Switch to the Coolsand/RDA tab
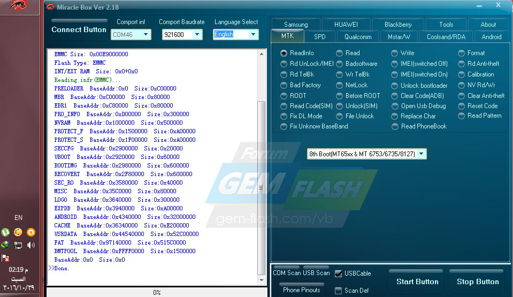513x297 pixels. click(446, 37)
